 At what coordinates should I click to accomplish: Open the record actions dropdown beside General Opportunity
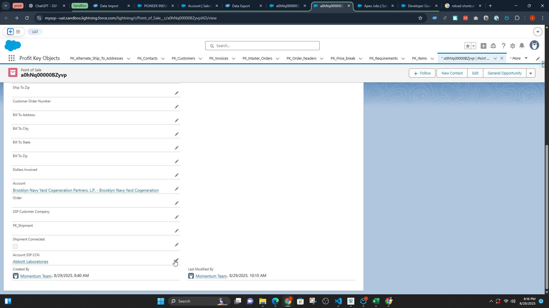531,73
